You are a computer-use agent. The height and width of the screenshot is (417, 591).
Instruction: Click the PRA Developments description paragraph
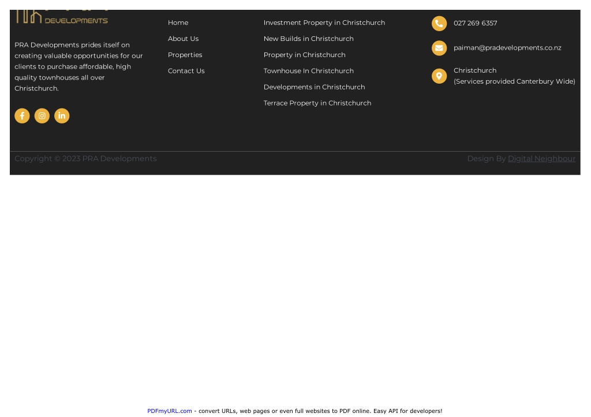78,67
